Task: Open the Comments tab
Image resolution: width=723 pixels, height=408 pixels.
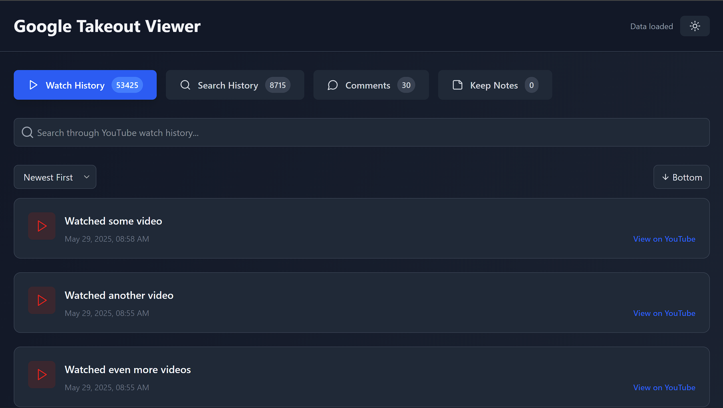Action: pos(371,85)
